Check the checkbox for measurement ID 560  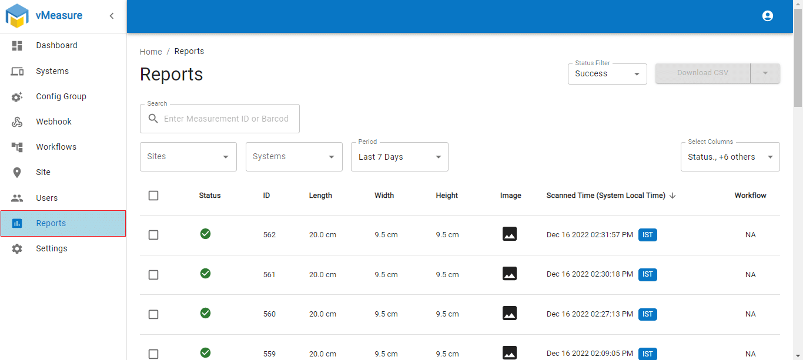[153, 314]
